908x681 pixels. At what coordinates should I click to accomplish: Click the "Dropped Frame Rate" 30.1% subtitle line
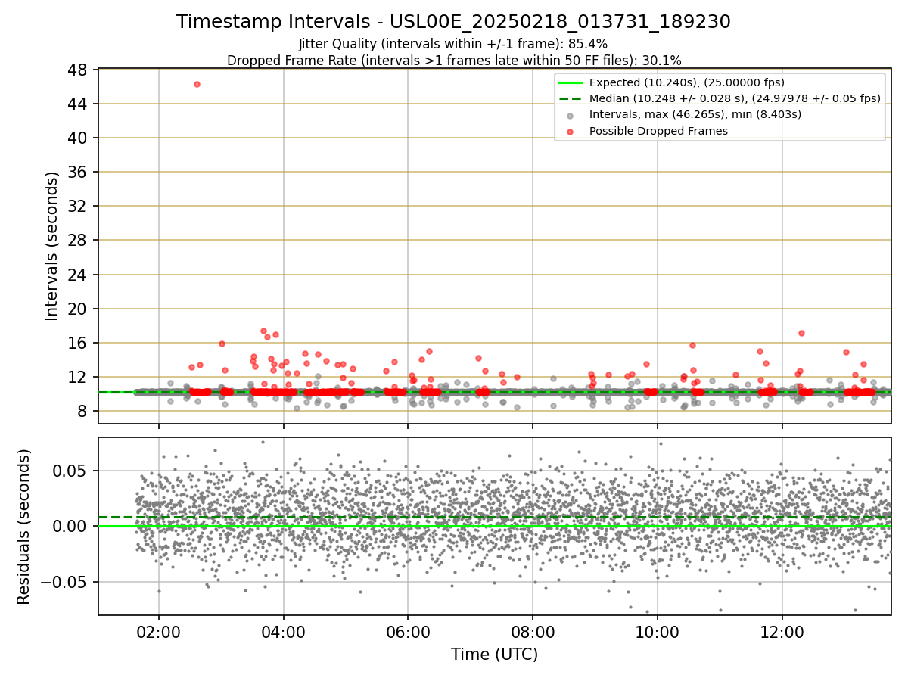coord(454,60)
